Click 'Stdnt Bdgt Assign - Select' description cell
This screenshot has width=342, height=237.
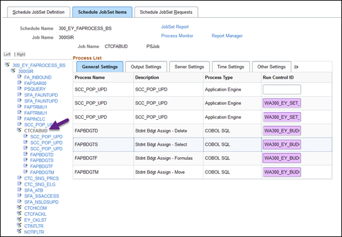click(x=161, y=144)
